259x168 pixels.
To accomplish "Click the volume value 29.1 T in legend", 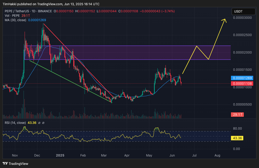I will [26, 15].
